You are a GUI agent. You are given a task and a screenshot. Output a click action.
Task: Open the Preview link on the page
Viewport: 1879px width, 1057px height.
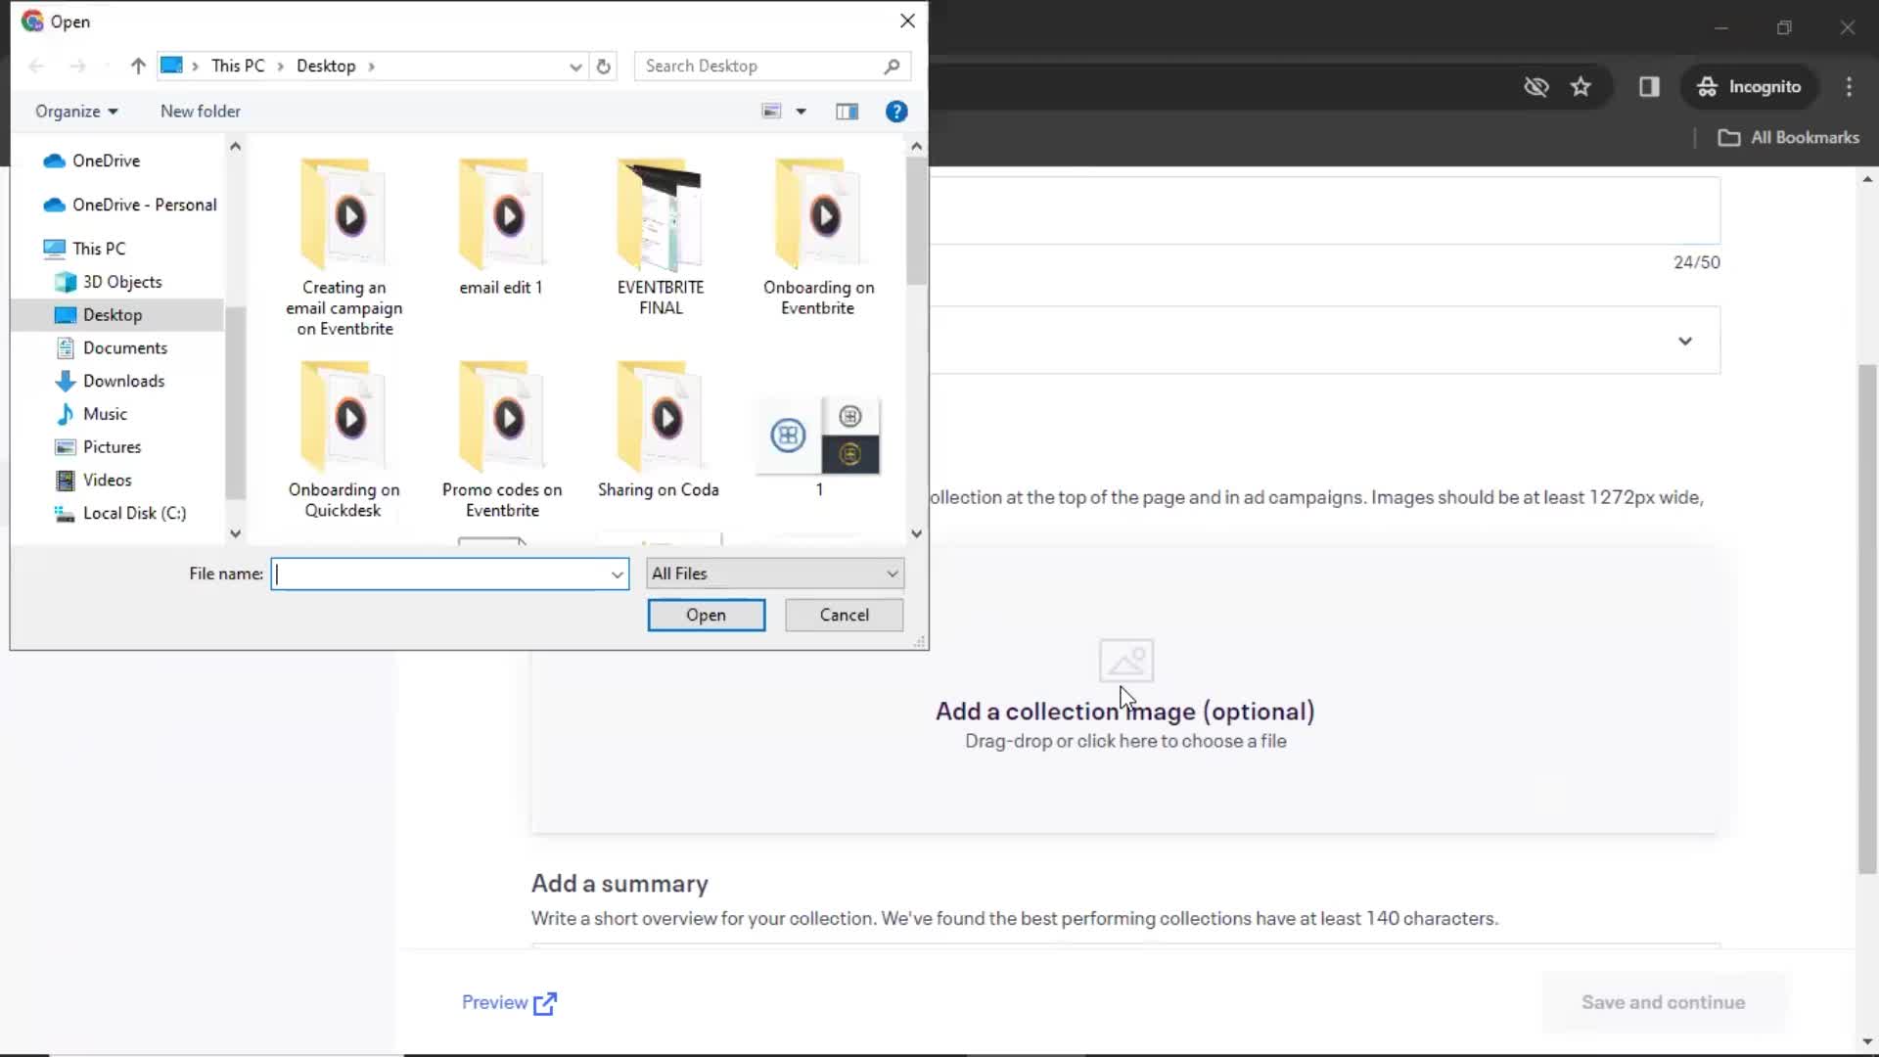[509, 1003]
